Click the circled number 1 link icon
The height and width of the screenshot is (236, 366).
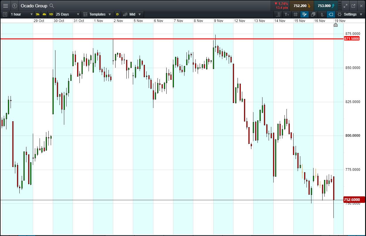[15, 6]
